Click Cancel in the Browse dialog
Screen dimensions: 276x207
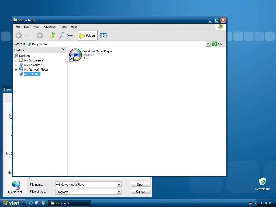coord(140,192)
